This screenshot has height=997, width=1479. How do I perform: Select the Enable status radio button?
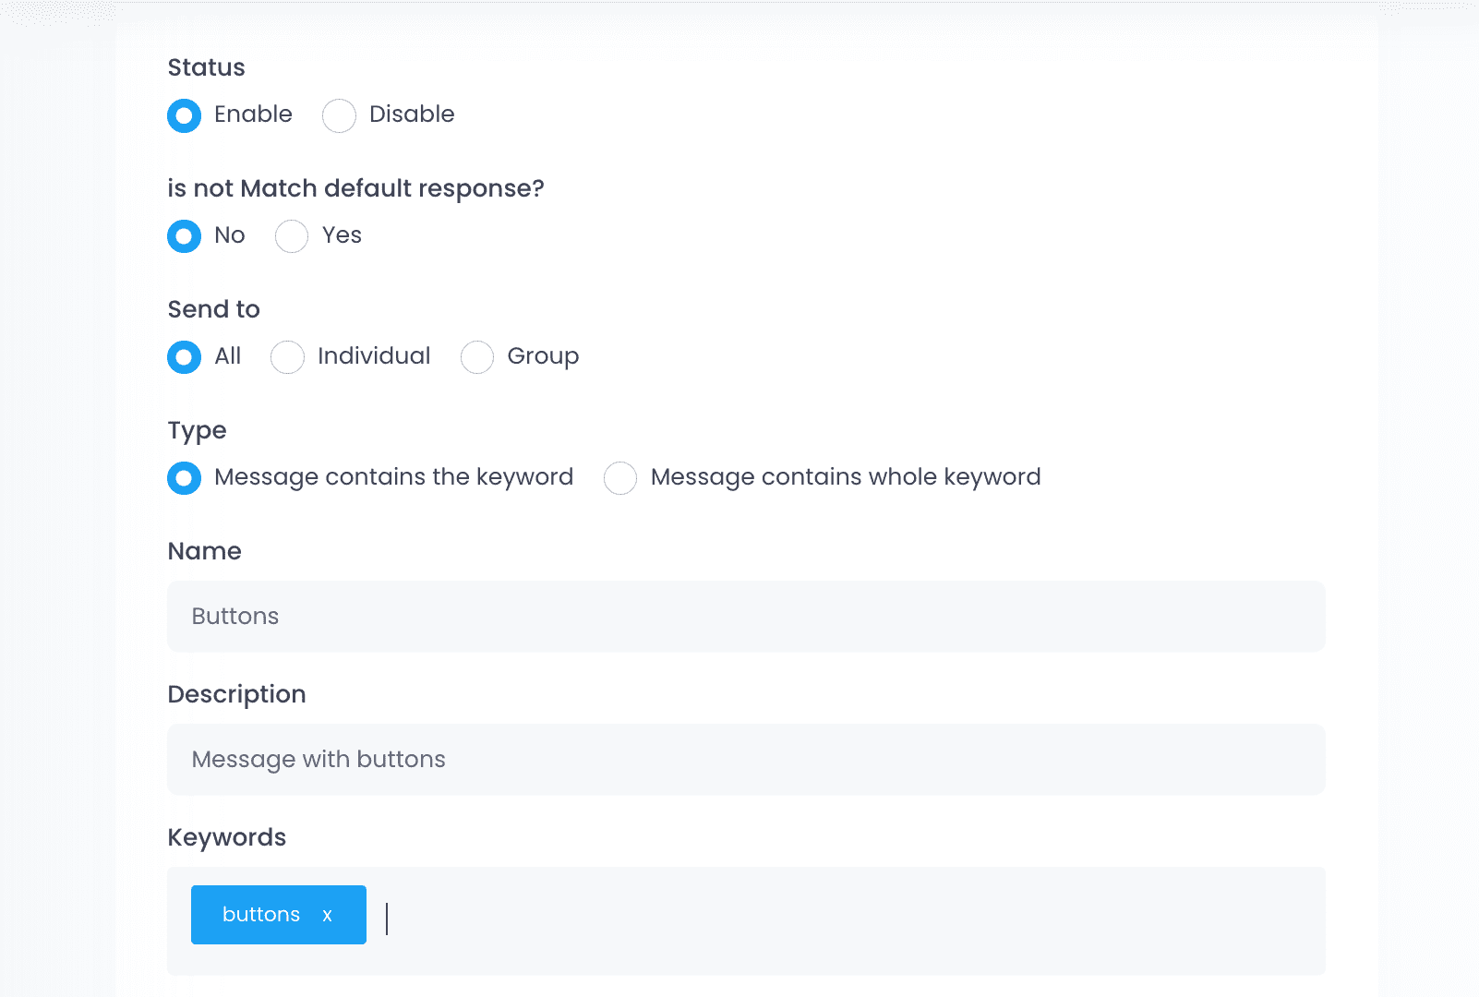point(185,115)
